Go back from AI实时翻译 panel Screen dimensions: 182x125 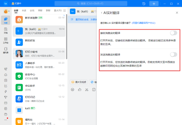click(x=101, y=13)
